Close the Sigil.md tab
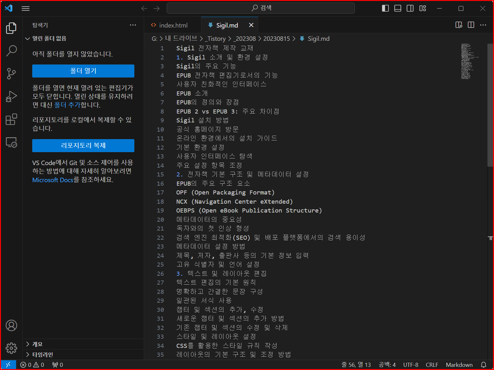494x370 pixels. (x=251, y=25)
